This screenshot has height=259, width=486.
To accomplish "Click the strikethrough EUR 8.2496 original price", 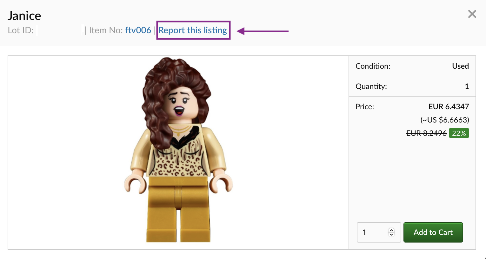I will point(426,133).
